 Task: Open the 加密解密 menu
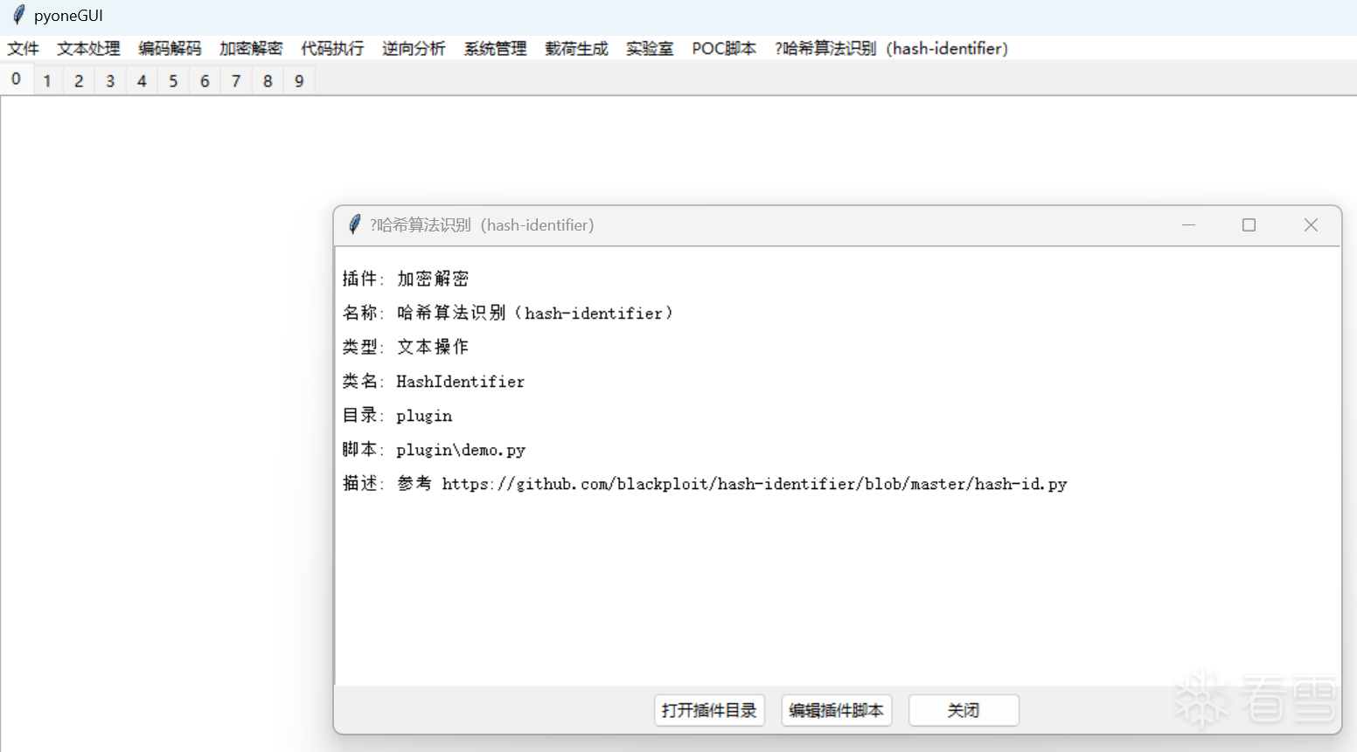click(251, 48)
